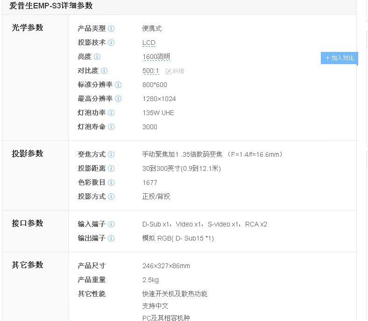Click the 加入对比 button

pyautogui.click(x=339, y=58)
